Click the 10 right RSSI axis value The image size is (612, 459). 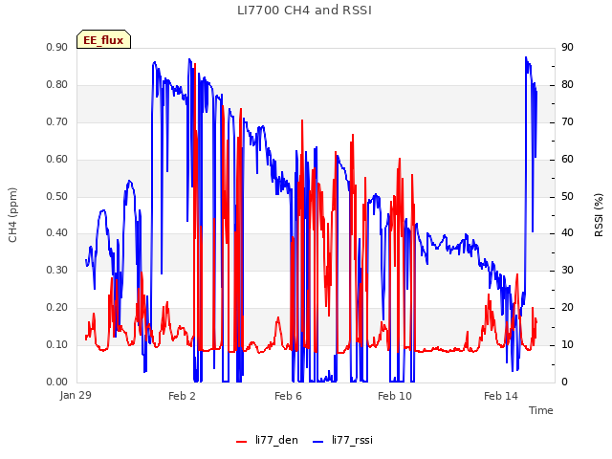coord(567,344)
